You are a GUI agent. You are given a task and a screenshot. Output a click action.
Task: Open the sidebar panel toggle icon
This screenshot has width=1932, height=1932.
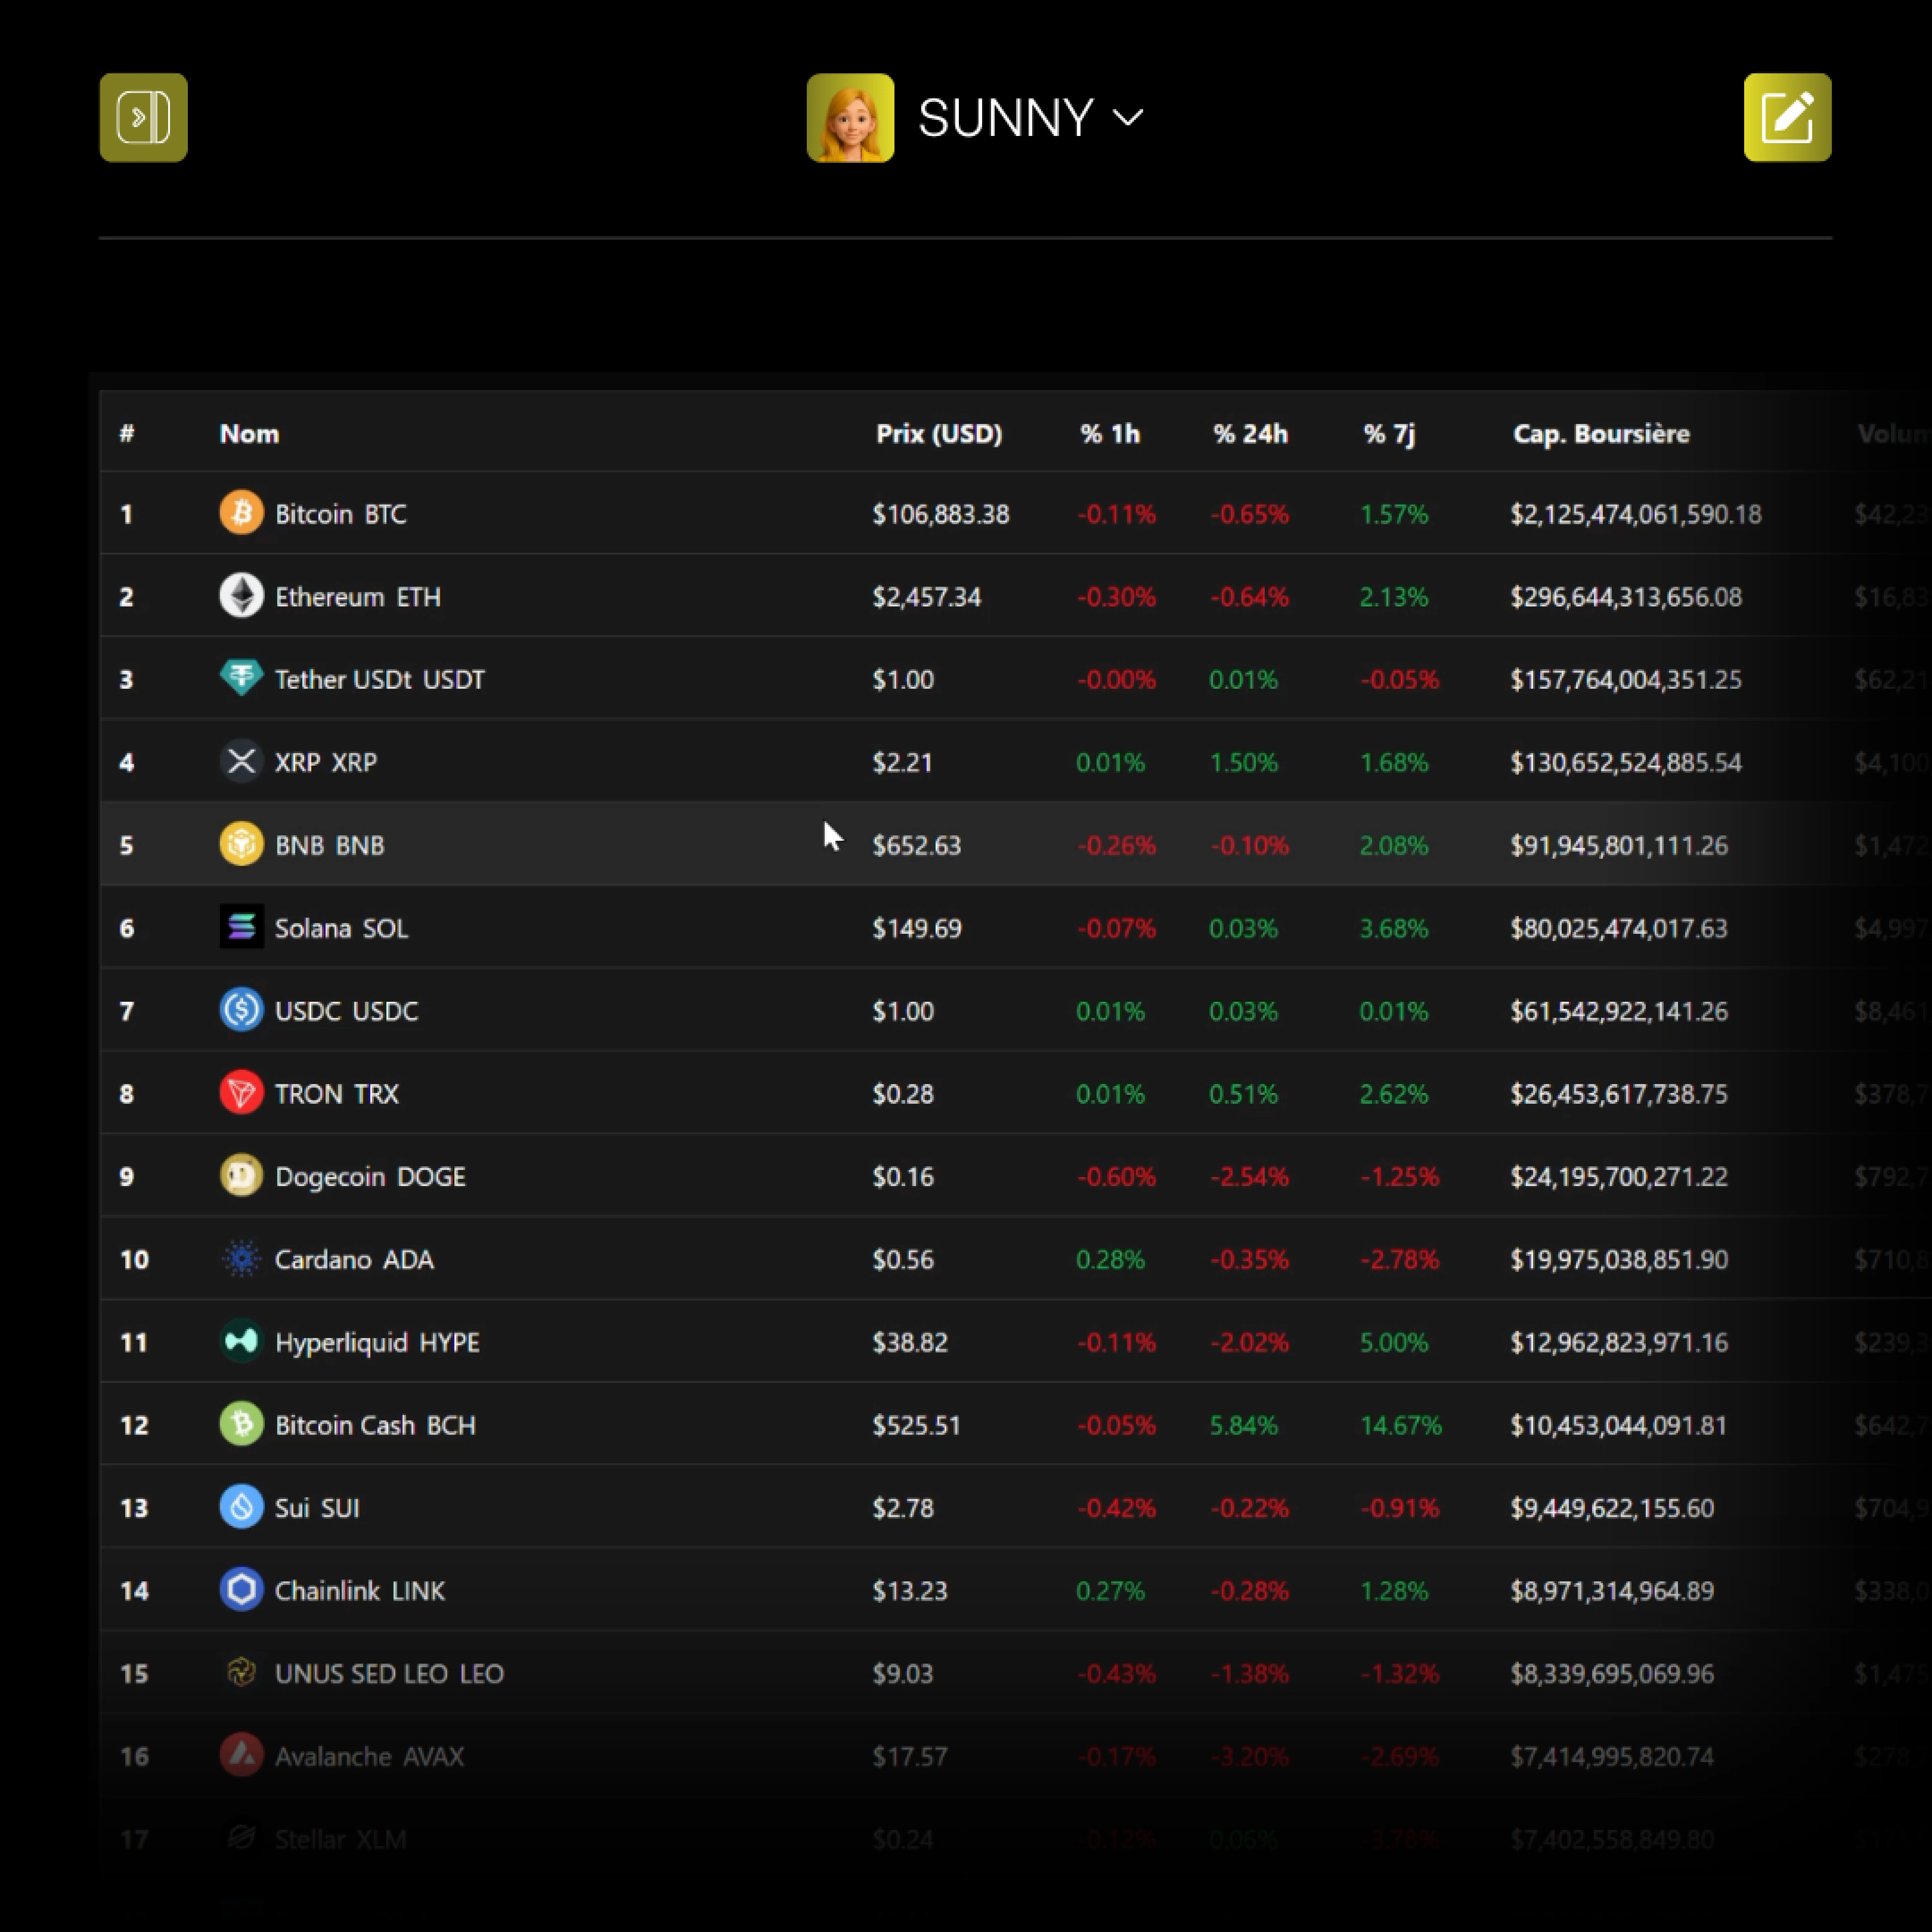pyautogui.click(x=143, y=117)
